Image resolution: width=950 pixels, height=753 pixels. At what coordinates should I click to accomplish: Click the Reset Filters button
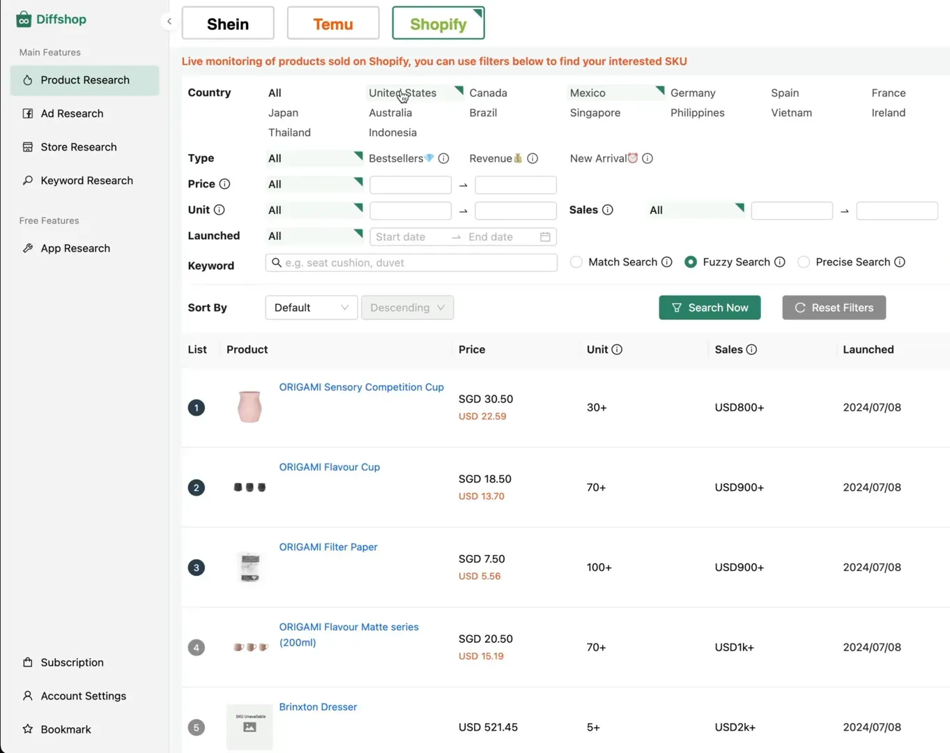pos(834,307)
